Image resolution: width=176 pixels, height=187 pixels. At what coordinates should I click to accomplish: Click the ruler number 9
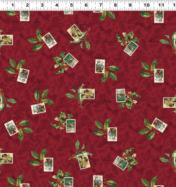tap(130, 5)
